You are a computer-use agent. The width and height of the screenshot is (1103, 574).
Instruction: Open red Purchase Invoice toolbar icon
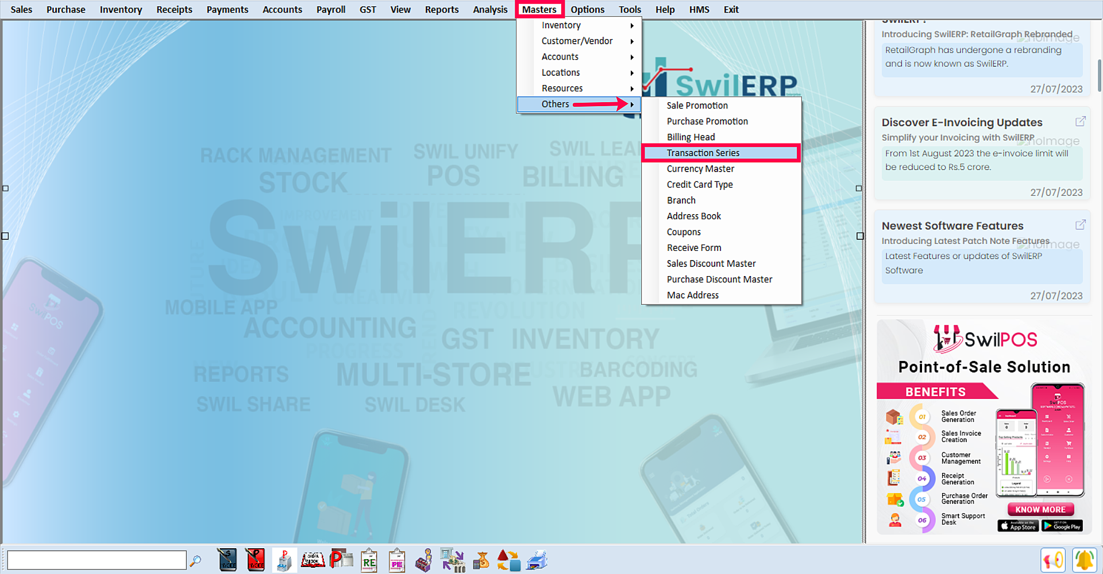(x=255, y=560)
